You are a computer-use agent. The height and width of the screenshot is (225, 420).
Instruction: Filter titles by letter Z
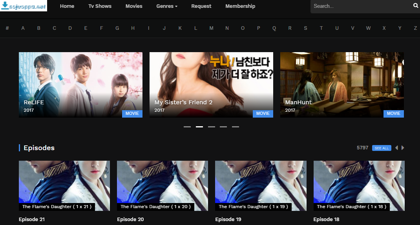pyautogui.click(x=415, y=28)
